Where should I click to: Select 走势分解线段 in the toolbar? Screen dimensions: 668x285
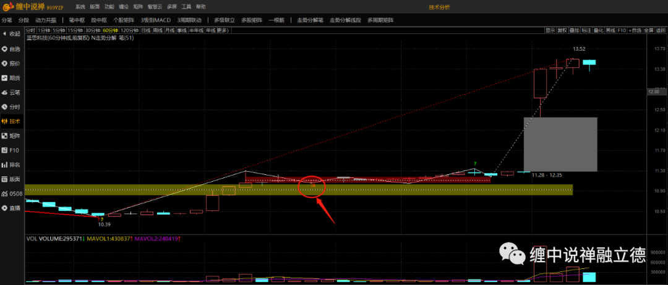[345, 20]
